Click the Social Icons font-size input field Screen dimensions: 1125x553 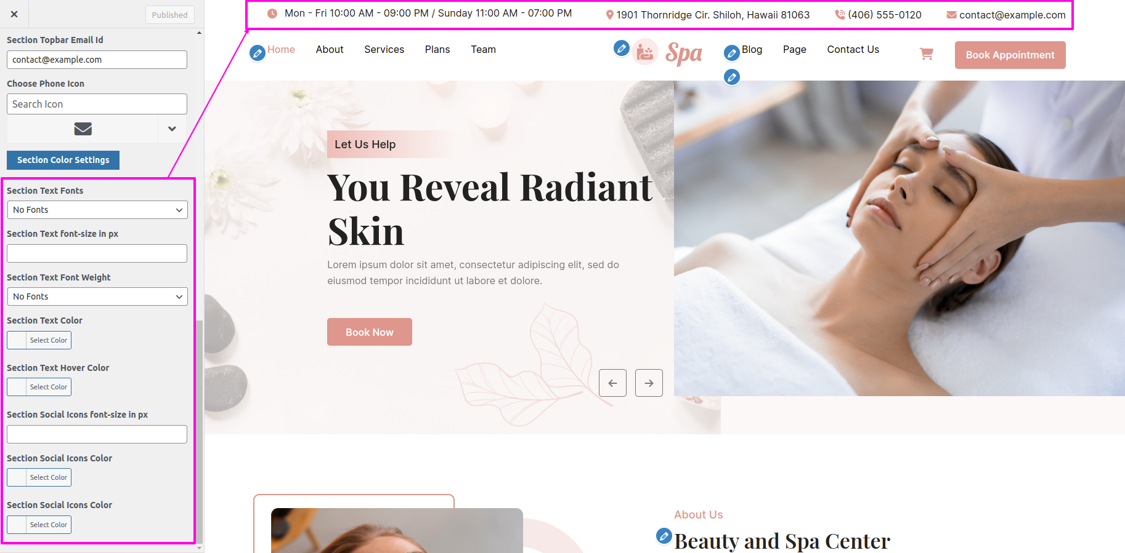[97, 434]
